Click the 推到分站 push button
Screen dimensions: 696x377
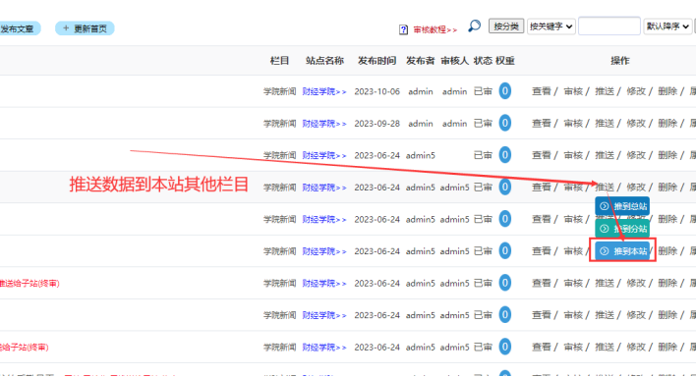coord(622,229)
